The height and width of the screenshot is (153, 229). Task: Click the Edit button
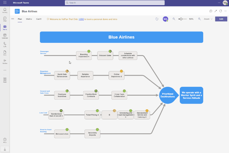pyautogui.click(x=221, y=19)
